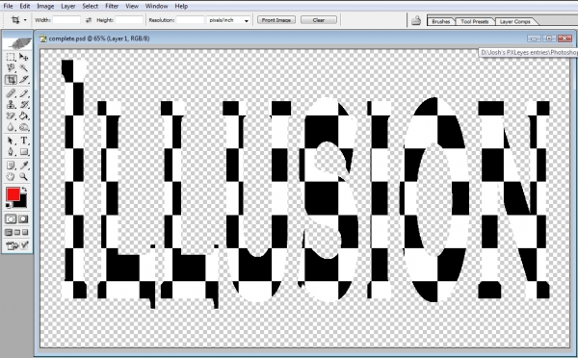The image size is (578, 358).
Task: Open the Edit menu
Action: click(x=25, y=6)
